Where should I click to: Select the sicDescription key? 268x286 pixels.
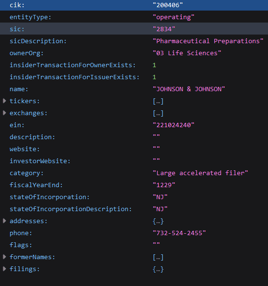coord(38,41)
